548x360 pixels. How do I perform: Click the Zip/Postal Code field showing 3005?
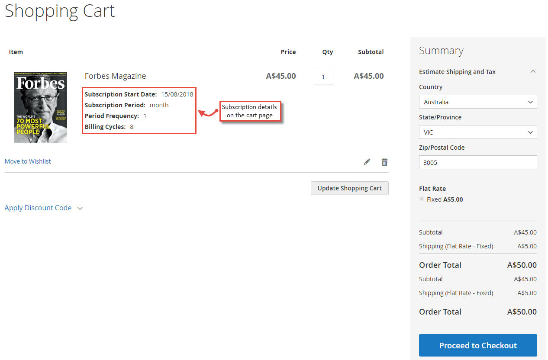point(477,162)
